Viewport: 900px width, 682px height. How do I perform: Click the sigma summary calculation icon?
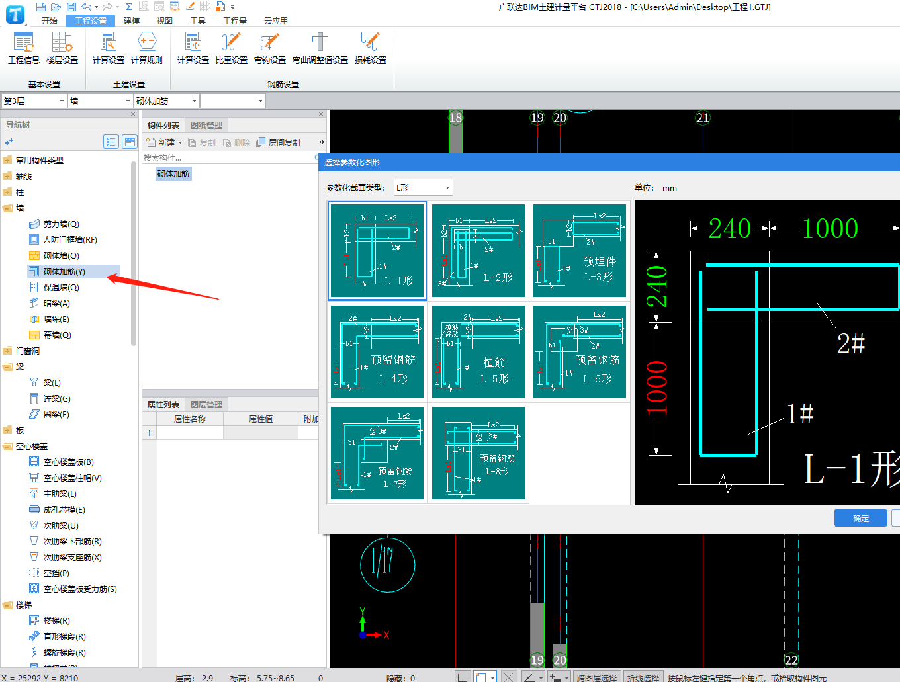pyautogui.click(x=129, y=7)
